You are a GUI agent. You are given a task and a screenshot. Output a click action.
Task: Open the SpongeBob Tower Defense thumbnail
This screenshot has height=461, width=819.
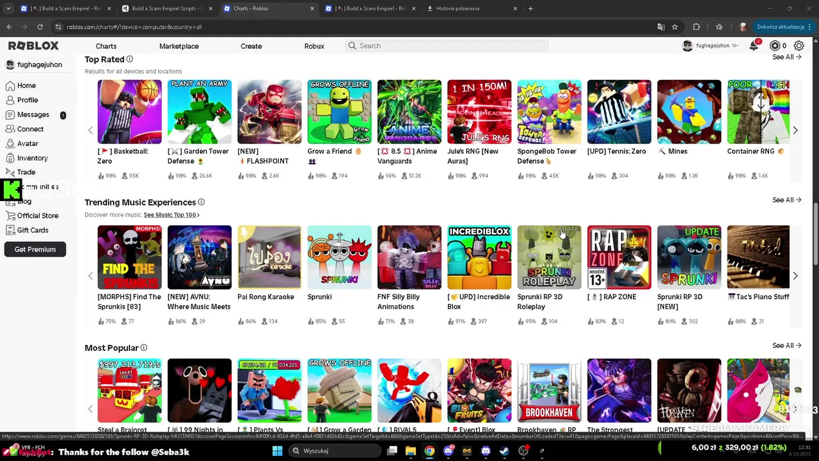(549, 111)
